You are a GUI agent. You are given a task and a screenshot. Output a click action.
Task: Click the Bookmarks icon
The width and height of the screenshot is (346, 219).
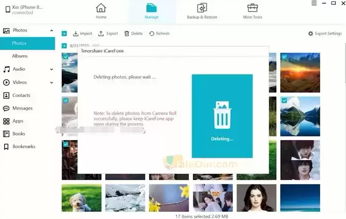coord(7,147)
